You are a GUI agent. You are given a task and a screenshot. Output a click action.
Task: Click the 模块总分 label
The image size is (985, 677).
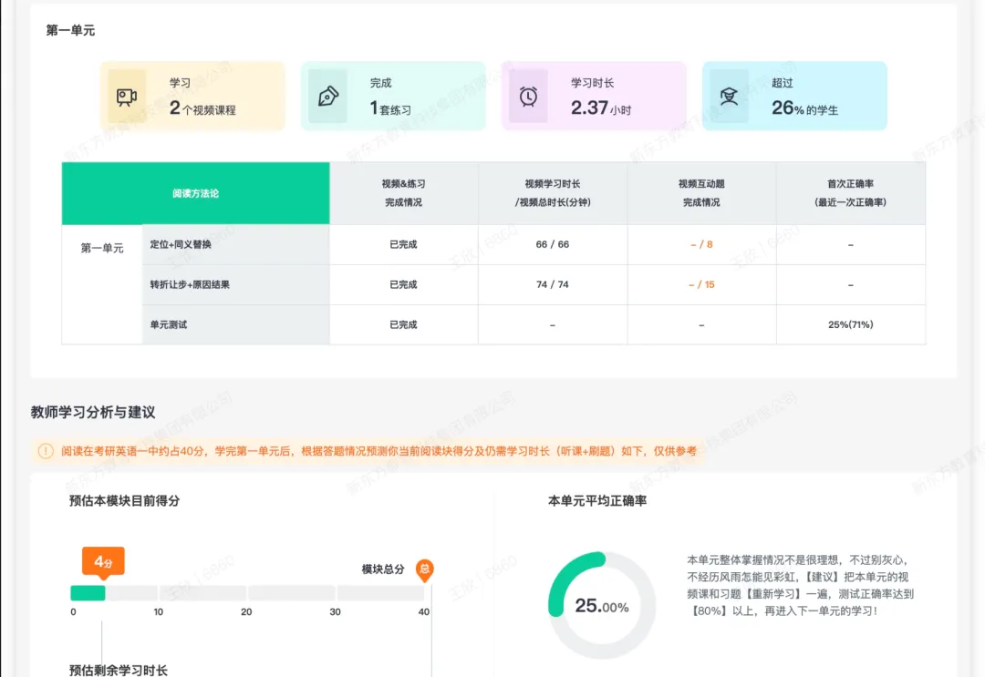[x=382, y=569]
